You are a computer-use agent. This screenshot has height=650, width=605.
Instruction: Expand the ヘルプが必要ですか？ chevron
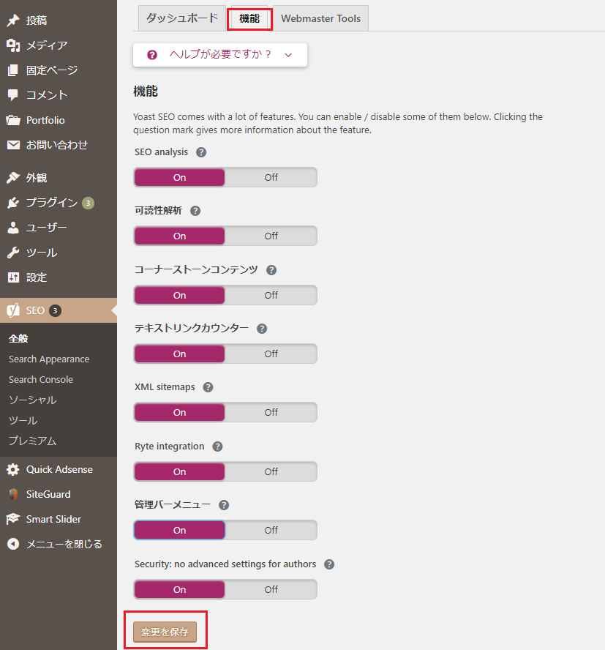(x=288, y=55)
